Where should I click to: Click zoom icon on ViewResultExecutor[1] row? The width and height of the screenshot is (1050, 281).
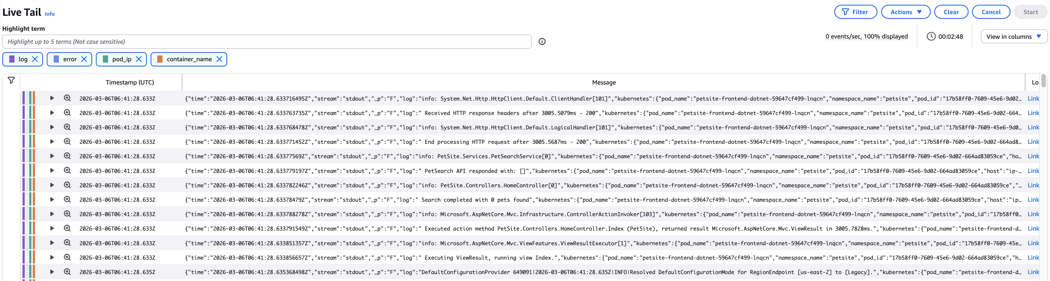pos(67,243)
